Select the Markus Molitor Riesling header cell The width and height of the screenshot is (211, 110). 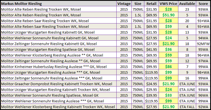point(58,4)
